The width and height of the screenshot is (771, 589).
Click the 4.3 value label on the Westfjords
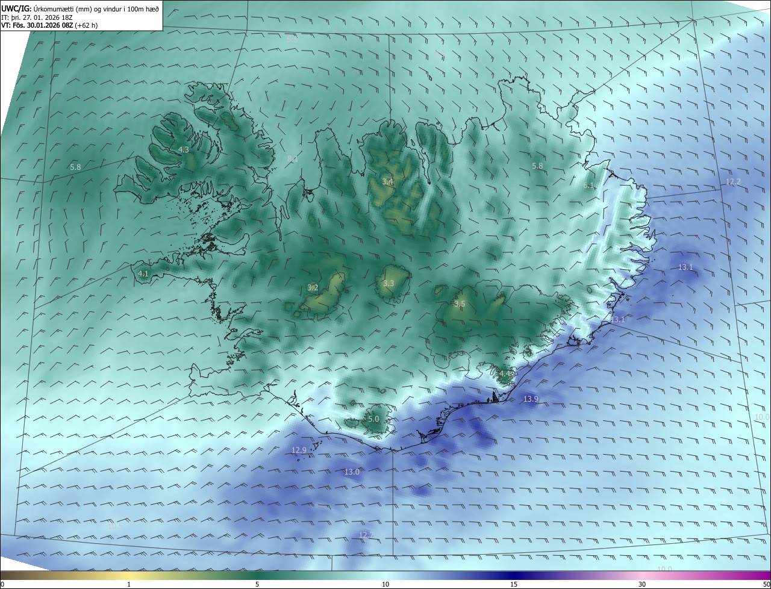tap(183, 149)
